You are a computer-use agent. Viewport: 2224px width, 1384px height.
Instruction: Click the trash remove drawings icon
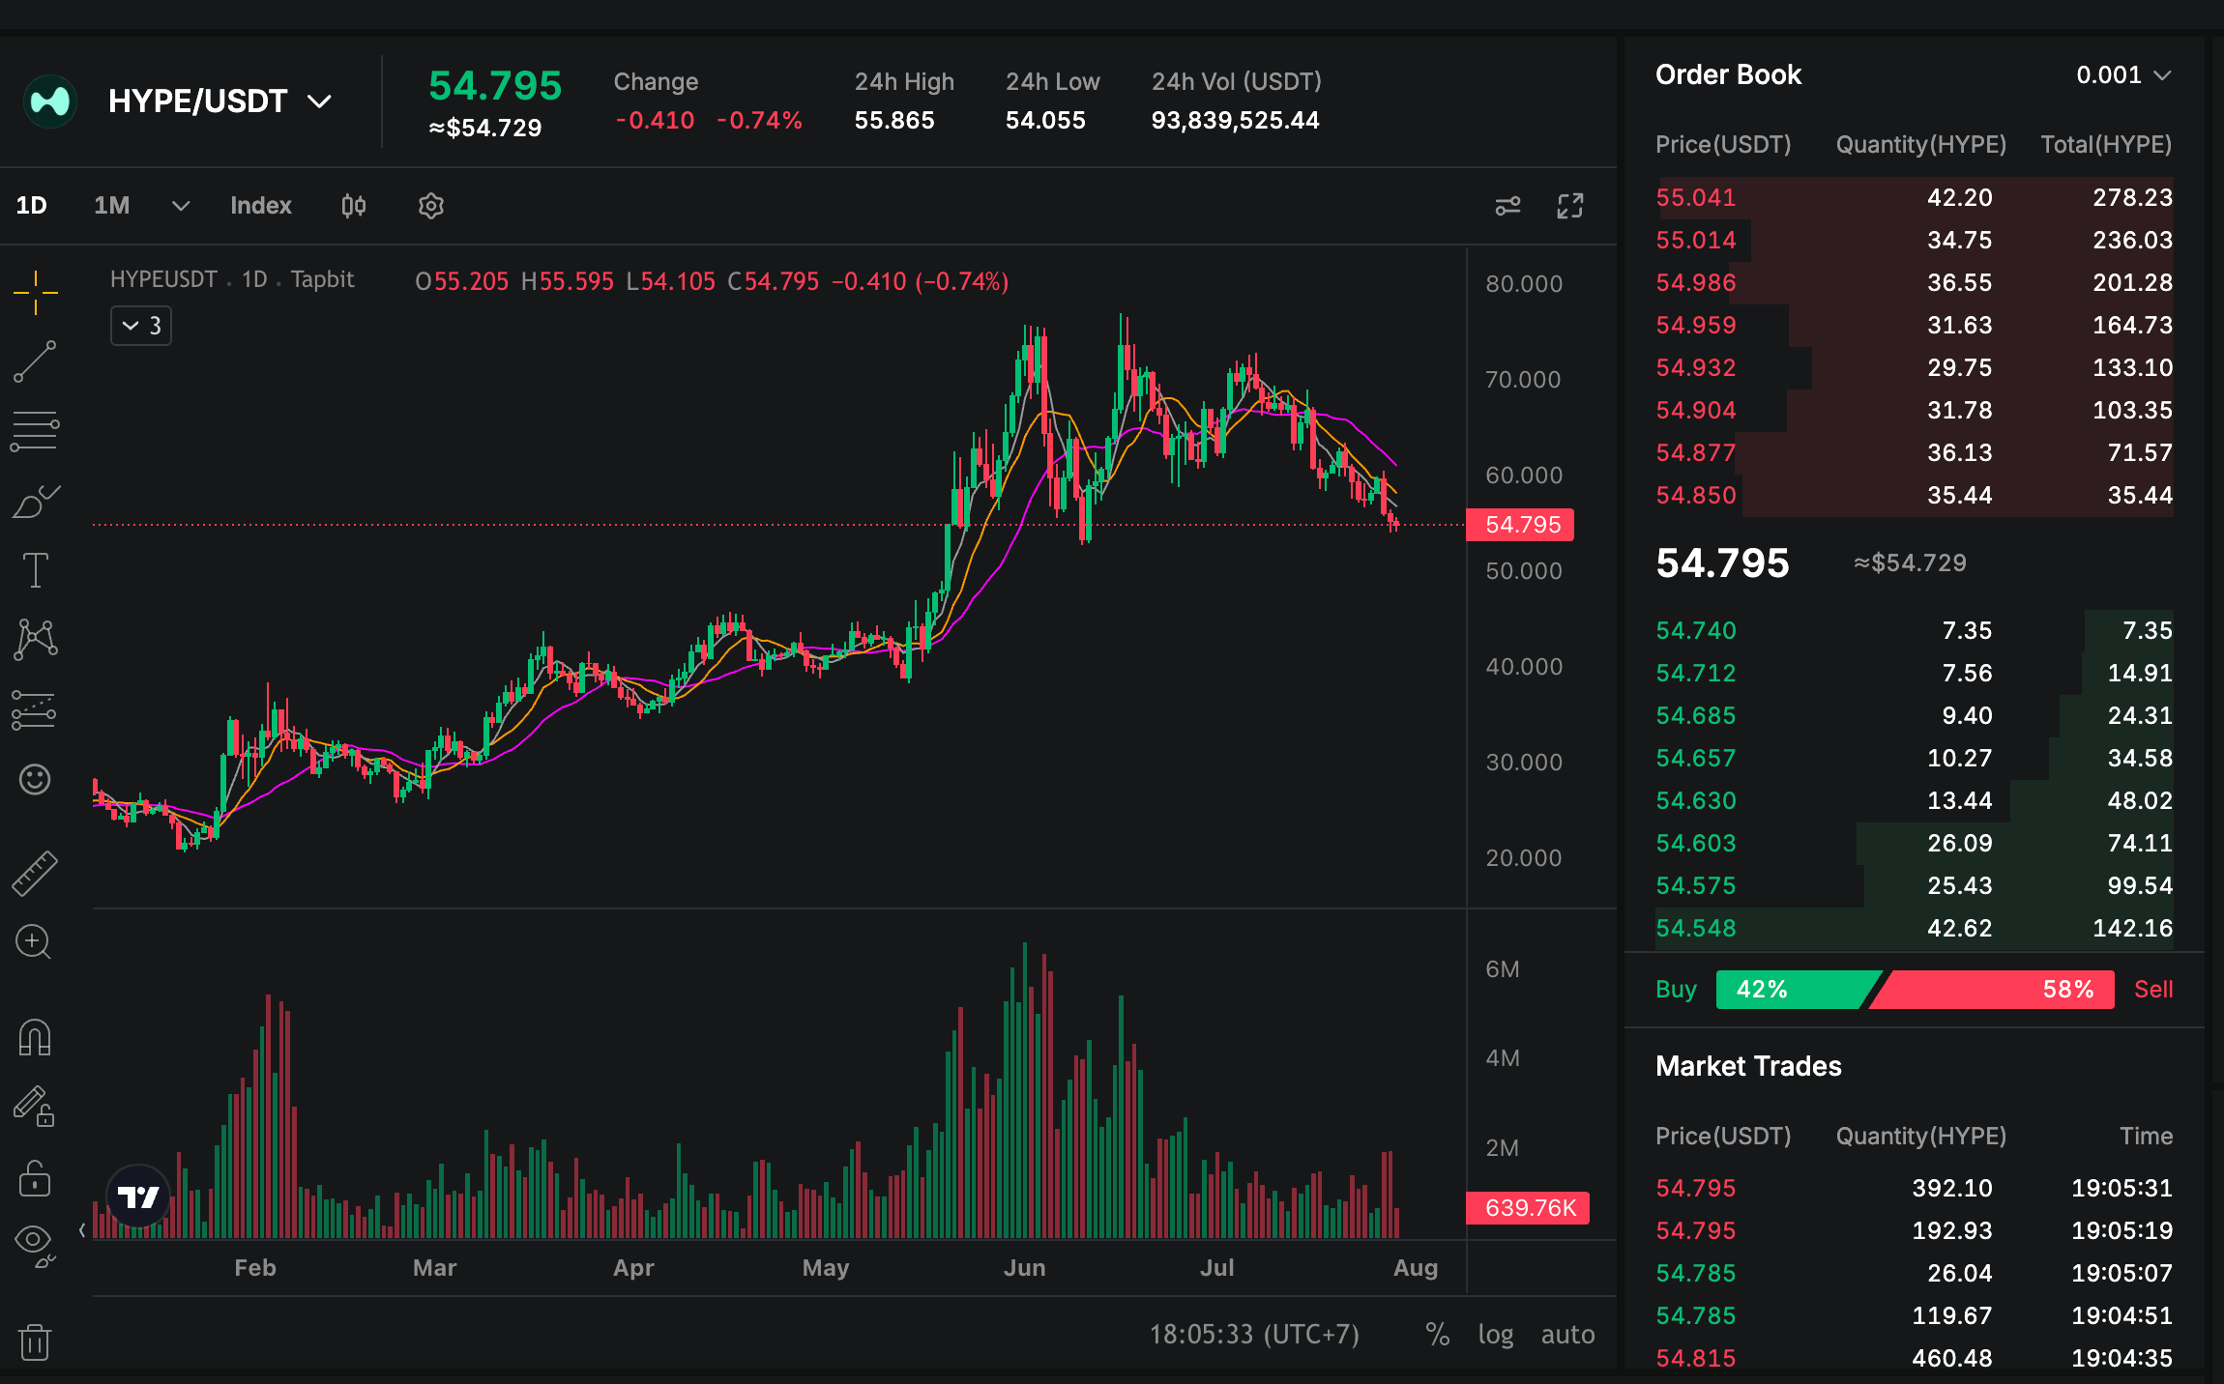[x=35, y=1341]
